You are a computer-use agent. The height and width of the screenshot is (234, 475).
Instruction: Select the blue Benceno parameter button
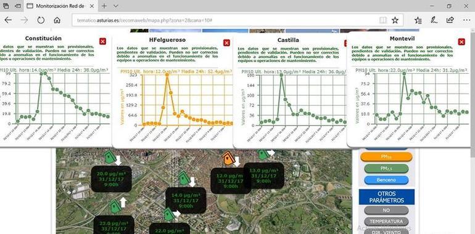click(386, 180)
